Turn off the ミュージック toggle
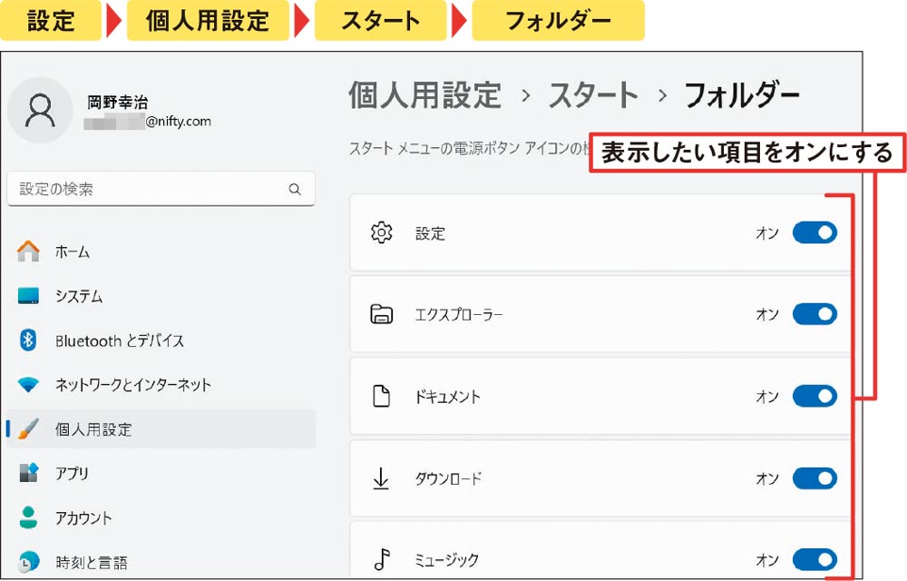This screenshot has height=581, width=907. tap(814, 559)
